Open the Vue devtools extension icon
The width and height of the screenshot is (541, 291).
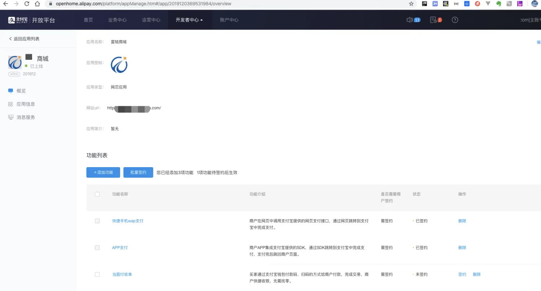click(x=488, y=4)
